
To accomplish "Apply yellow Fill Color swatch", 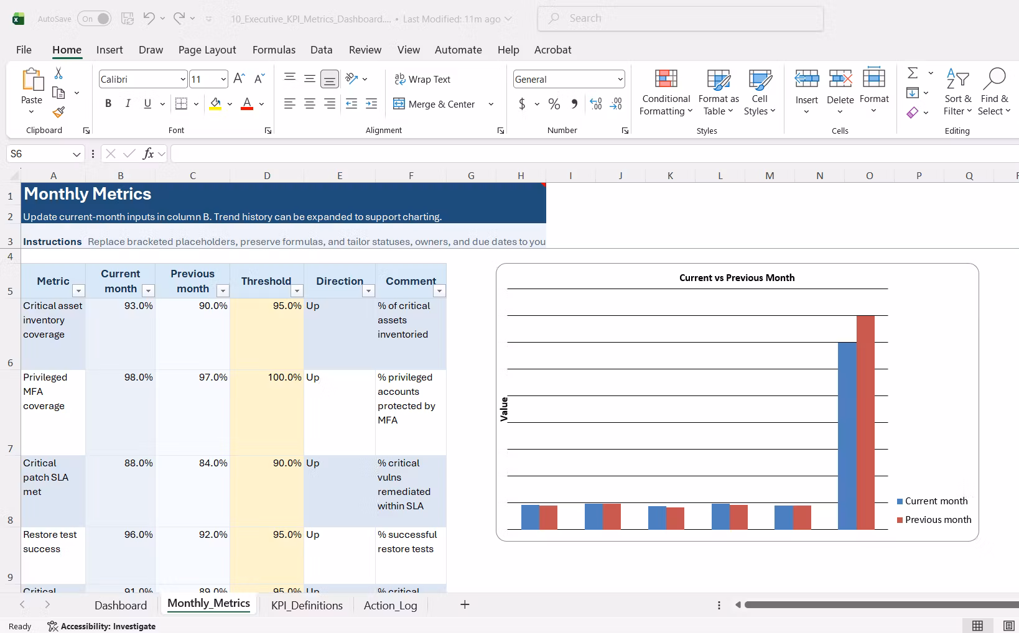I will click(215, 104).
